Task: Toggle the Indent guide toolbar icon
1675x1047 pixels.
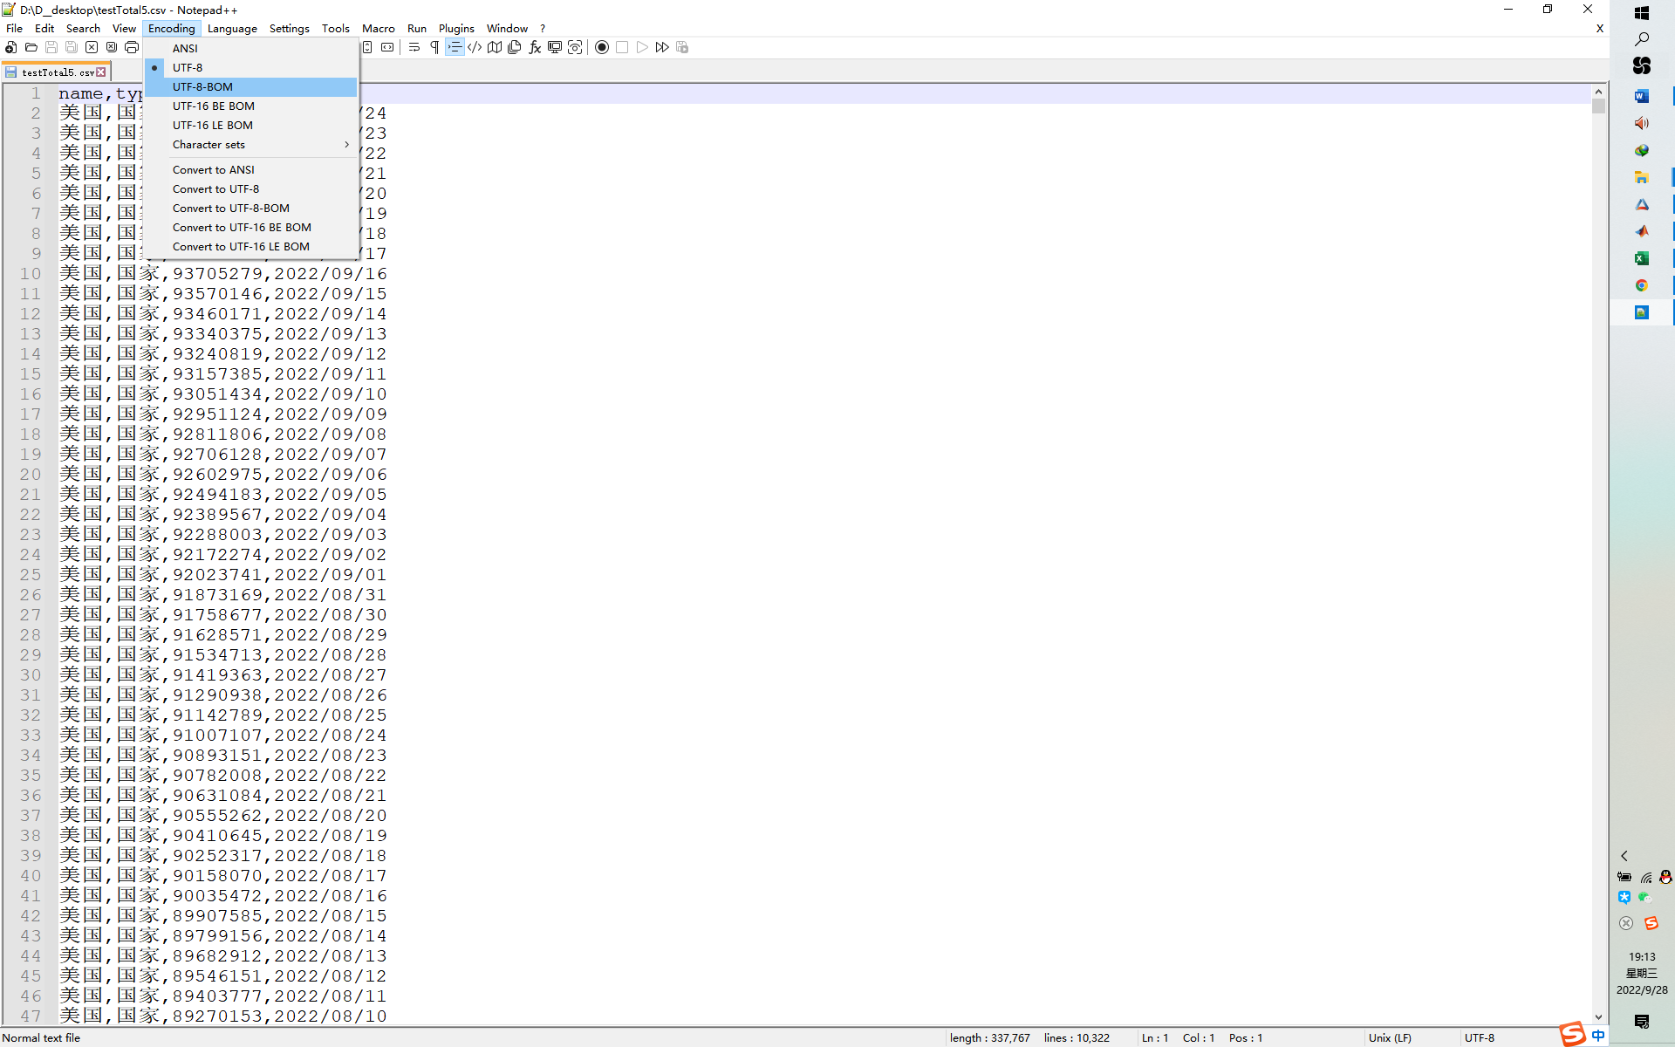Action: click(455, 47)
